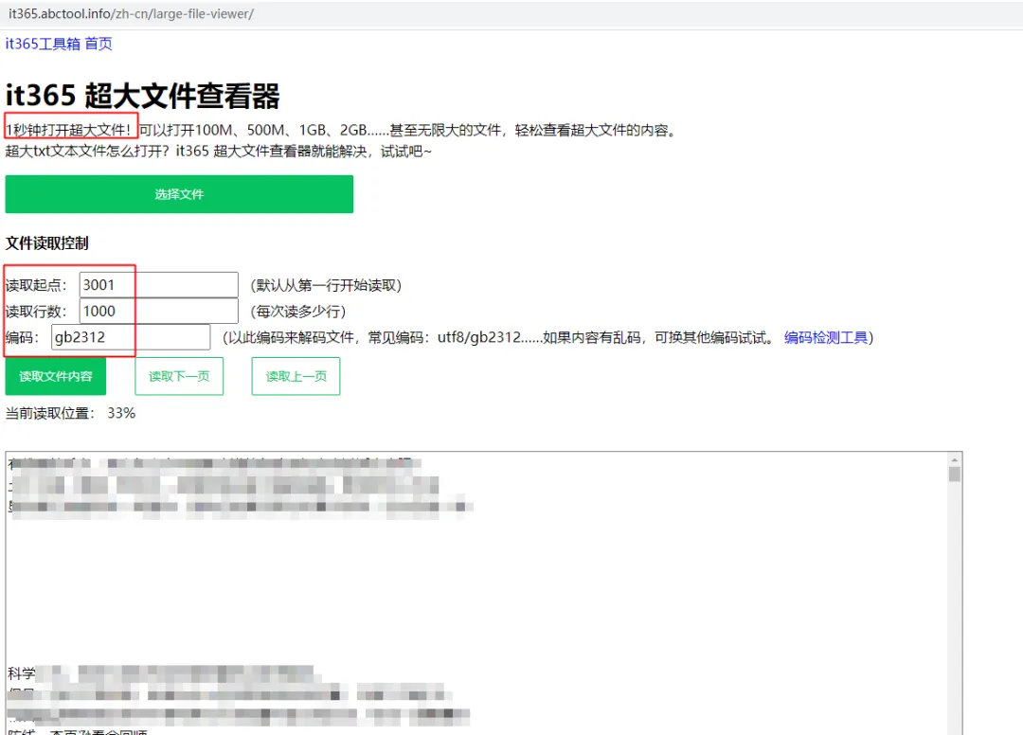Screen dimensions: 1023x735
Task: Click the 文件读取控制 section heading
Action: (47, 243)
